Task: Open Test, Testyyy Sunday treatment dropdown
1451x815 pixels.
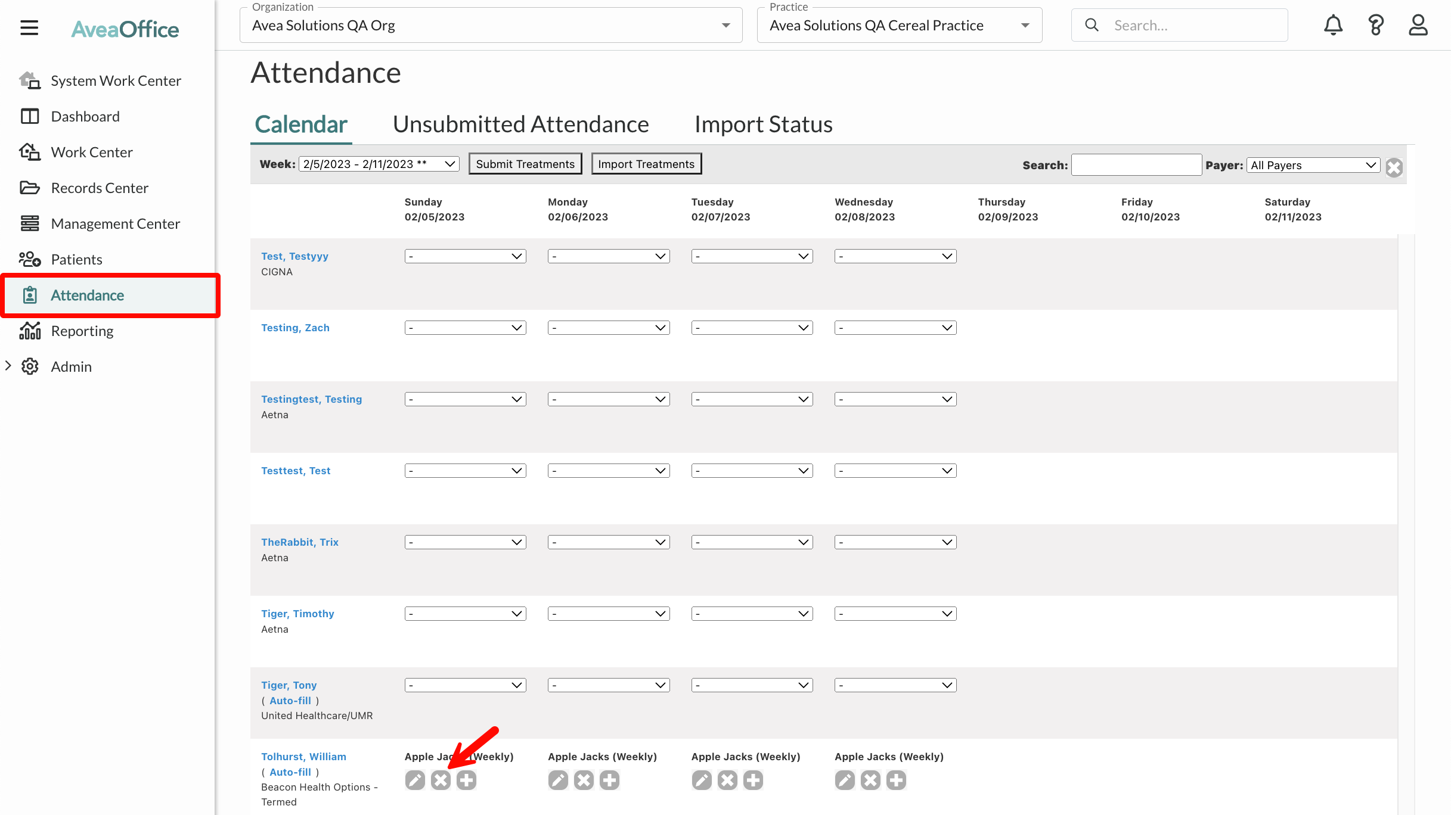Action: tap(466, 256)
